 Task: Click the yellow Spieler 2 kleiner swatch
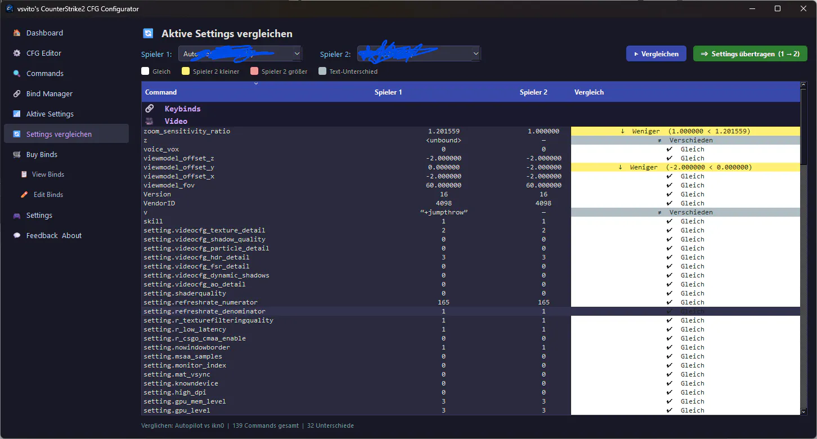point(186,71)
